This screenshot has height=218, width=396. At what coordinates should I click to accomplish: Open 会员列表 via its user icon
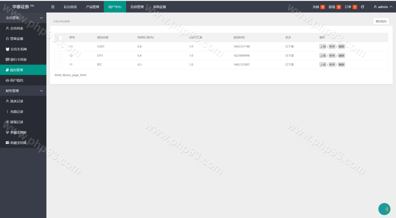pyautogui.click(x=7, y=28)
